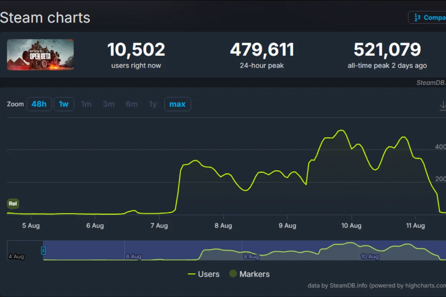This screenshot has height=297, width=446.
Task: Click the 9 Aug axis label
Action: pos(287,225)
